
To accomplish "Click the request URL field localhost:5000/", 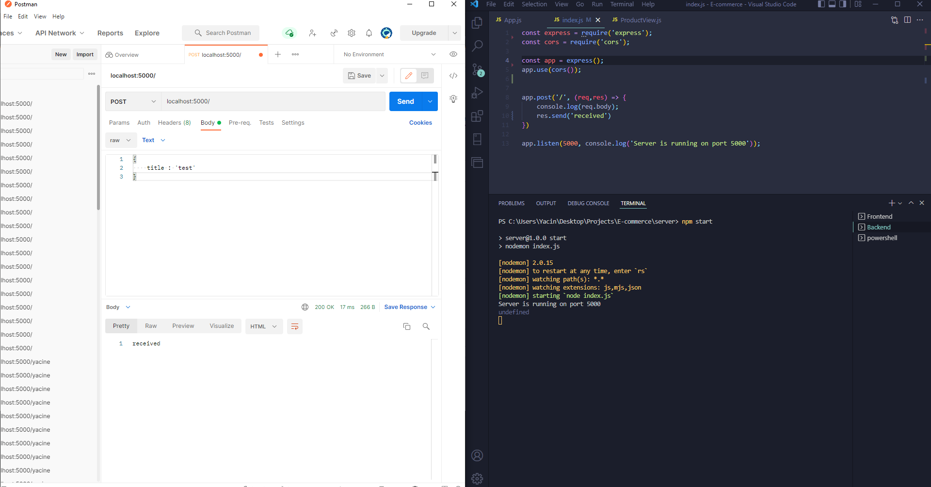I will click(x=273, y=101).
